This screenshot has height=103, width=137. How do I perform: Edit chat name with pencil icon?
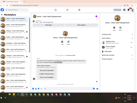68,42
